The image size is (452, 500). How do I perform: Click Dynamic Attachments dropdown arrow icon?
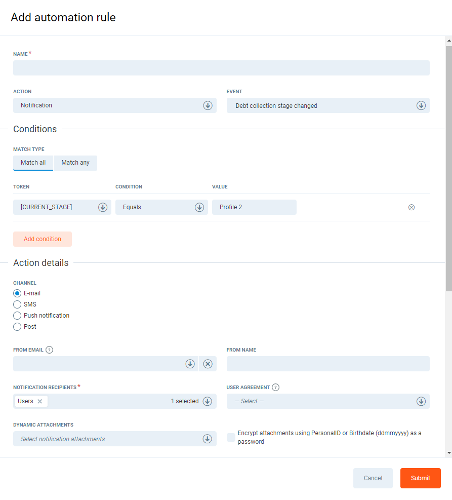[x=207, y=439]
